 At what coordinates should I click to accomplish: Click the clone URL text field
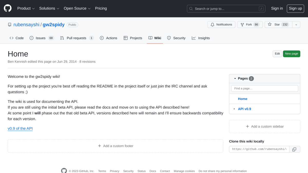click(259, 149)
